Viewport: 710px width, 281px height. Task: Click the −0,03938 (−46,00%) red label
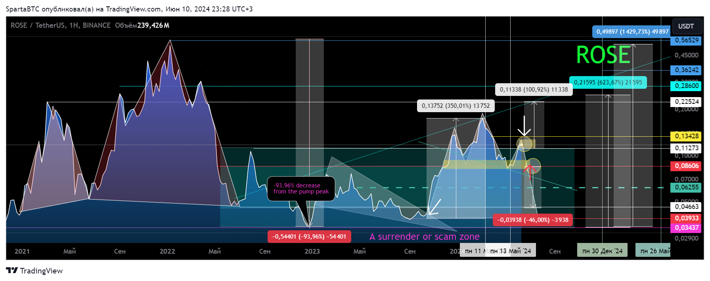point(532,220)
